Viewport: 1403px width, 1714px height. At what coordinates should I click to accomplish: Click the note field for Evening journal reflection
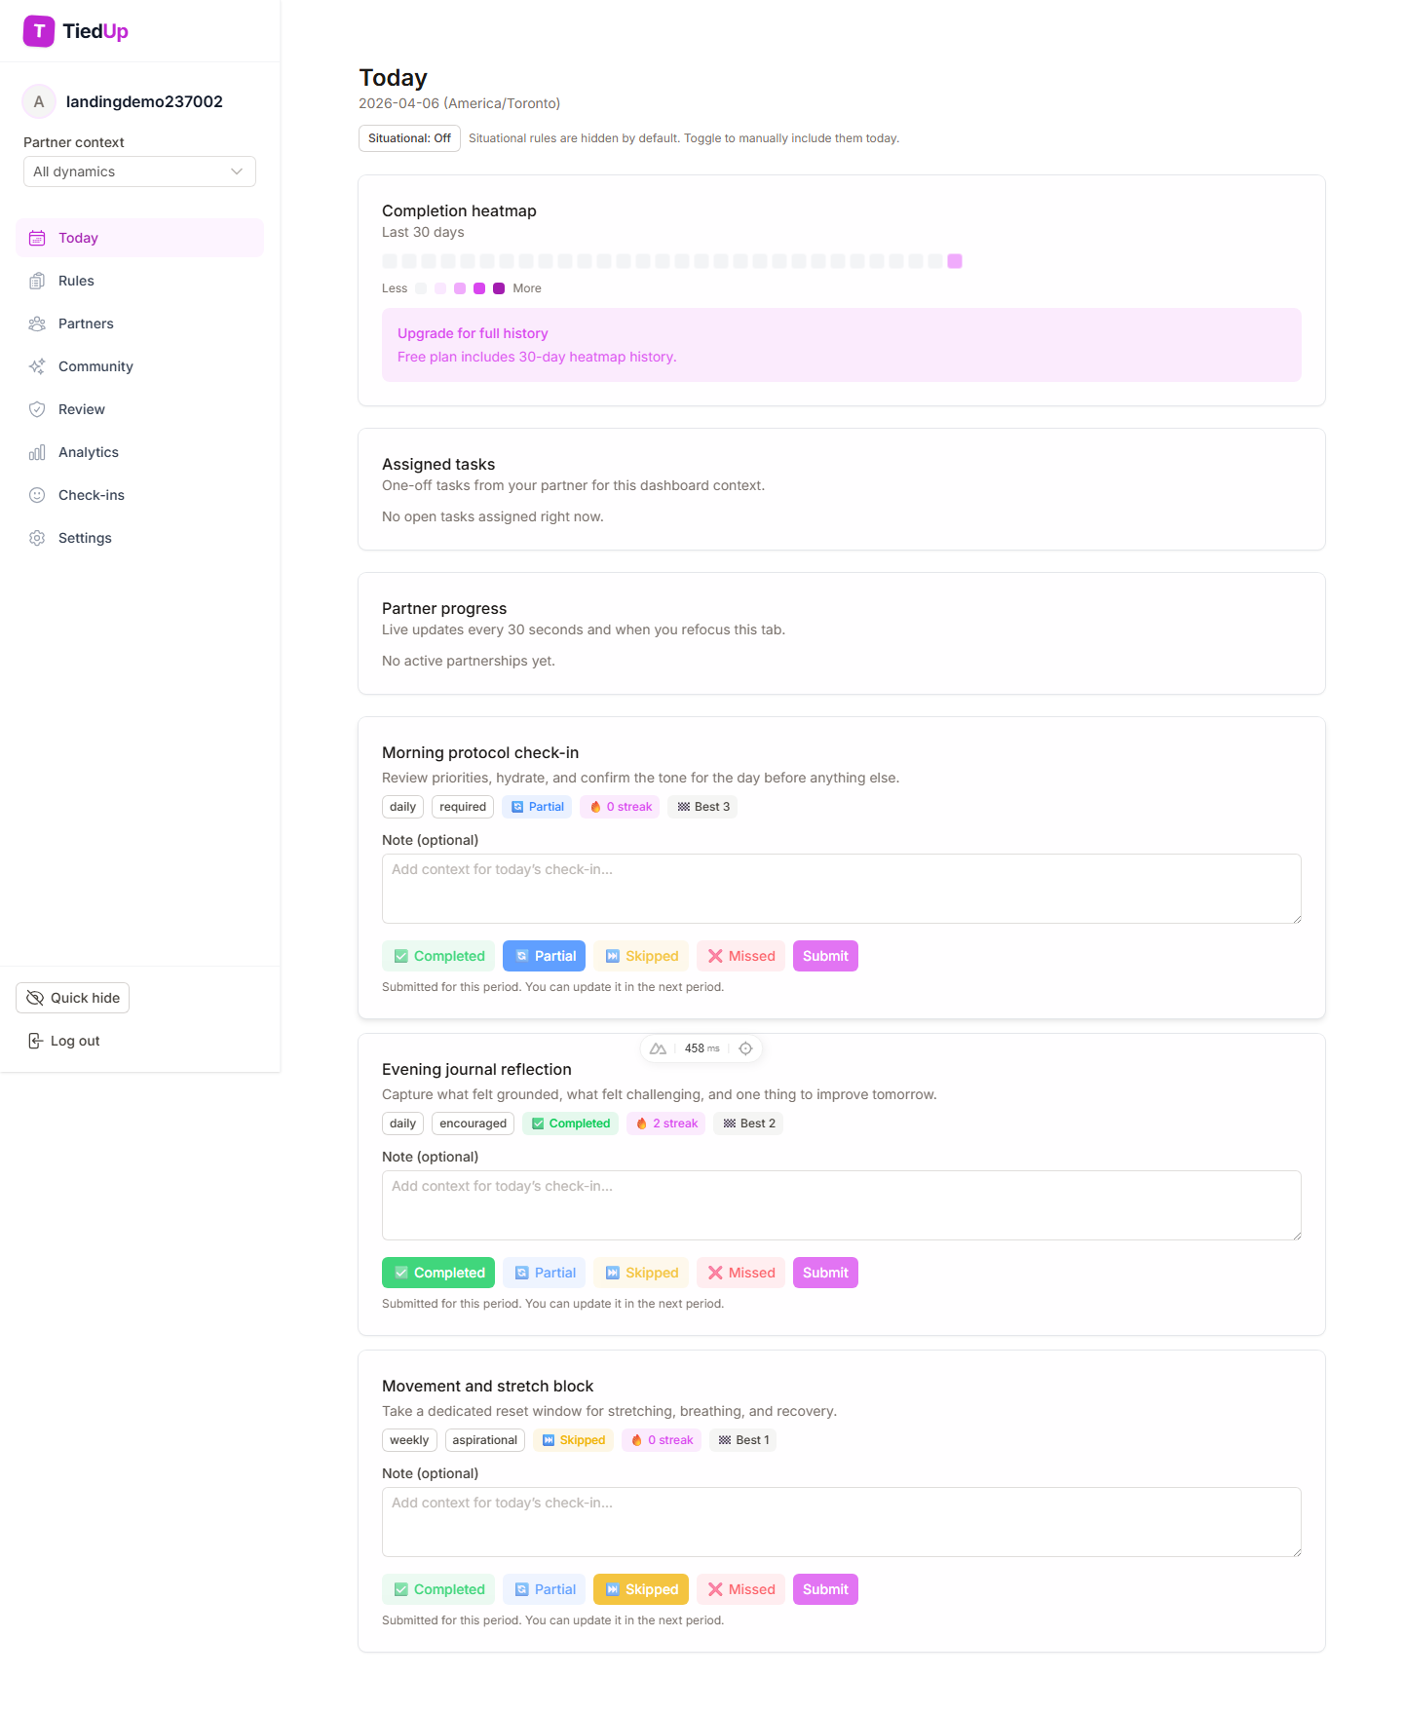(842, 1205)
